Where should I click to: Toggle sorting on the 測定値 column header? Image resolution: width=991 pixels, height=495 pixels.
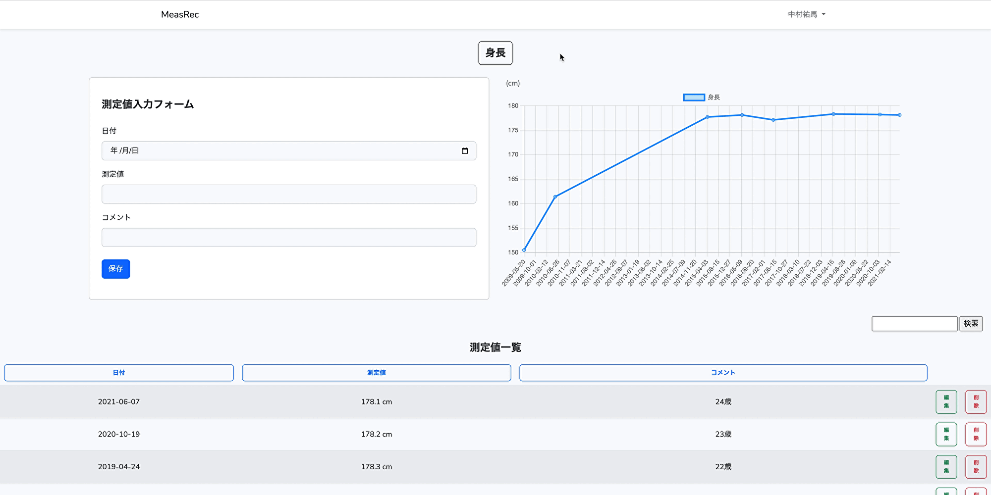(x=376, y=373)
